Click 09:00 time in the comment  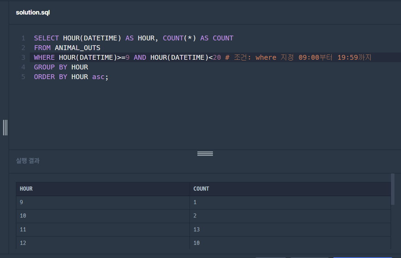point(309,57)
